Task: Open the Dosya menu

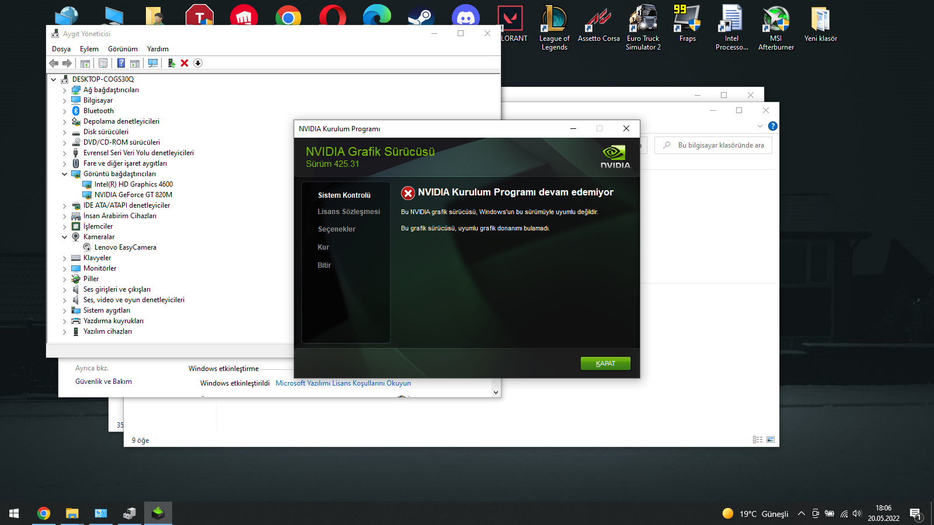Action: pyautogui.click(x=61, y=49)
